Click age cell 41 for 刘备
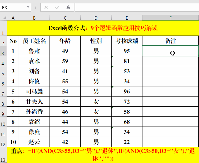This screenshot has width=199, height=163. 65,71
